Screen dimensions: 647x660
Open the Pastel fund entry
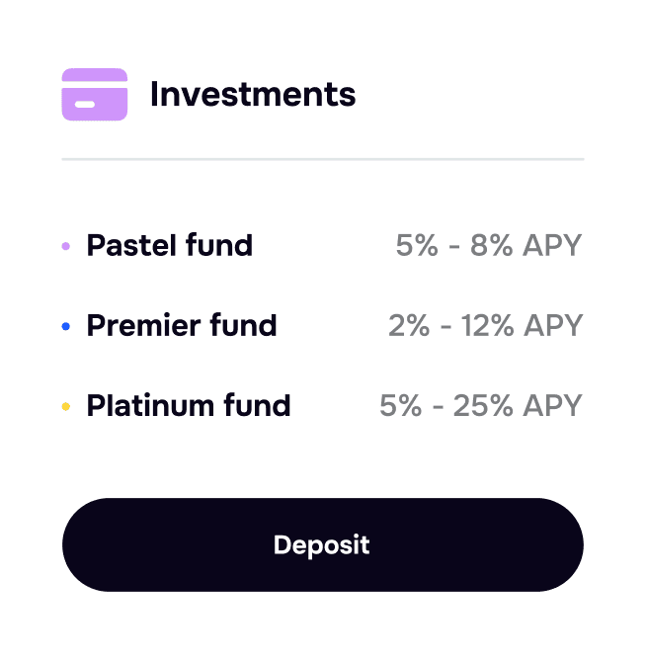pyautogui.click(x=169, y=245)
